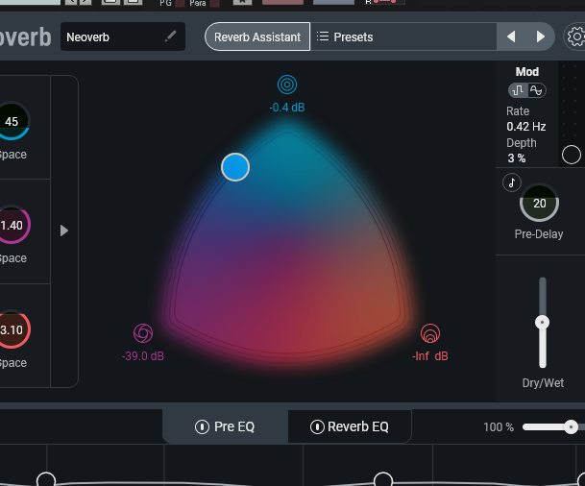
Task: Click the round knob beside Mod Depth
Action: click(x=572, y=155)
